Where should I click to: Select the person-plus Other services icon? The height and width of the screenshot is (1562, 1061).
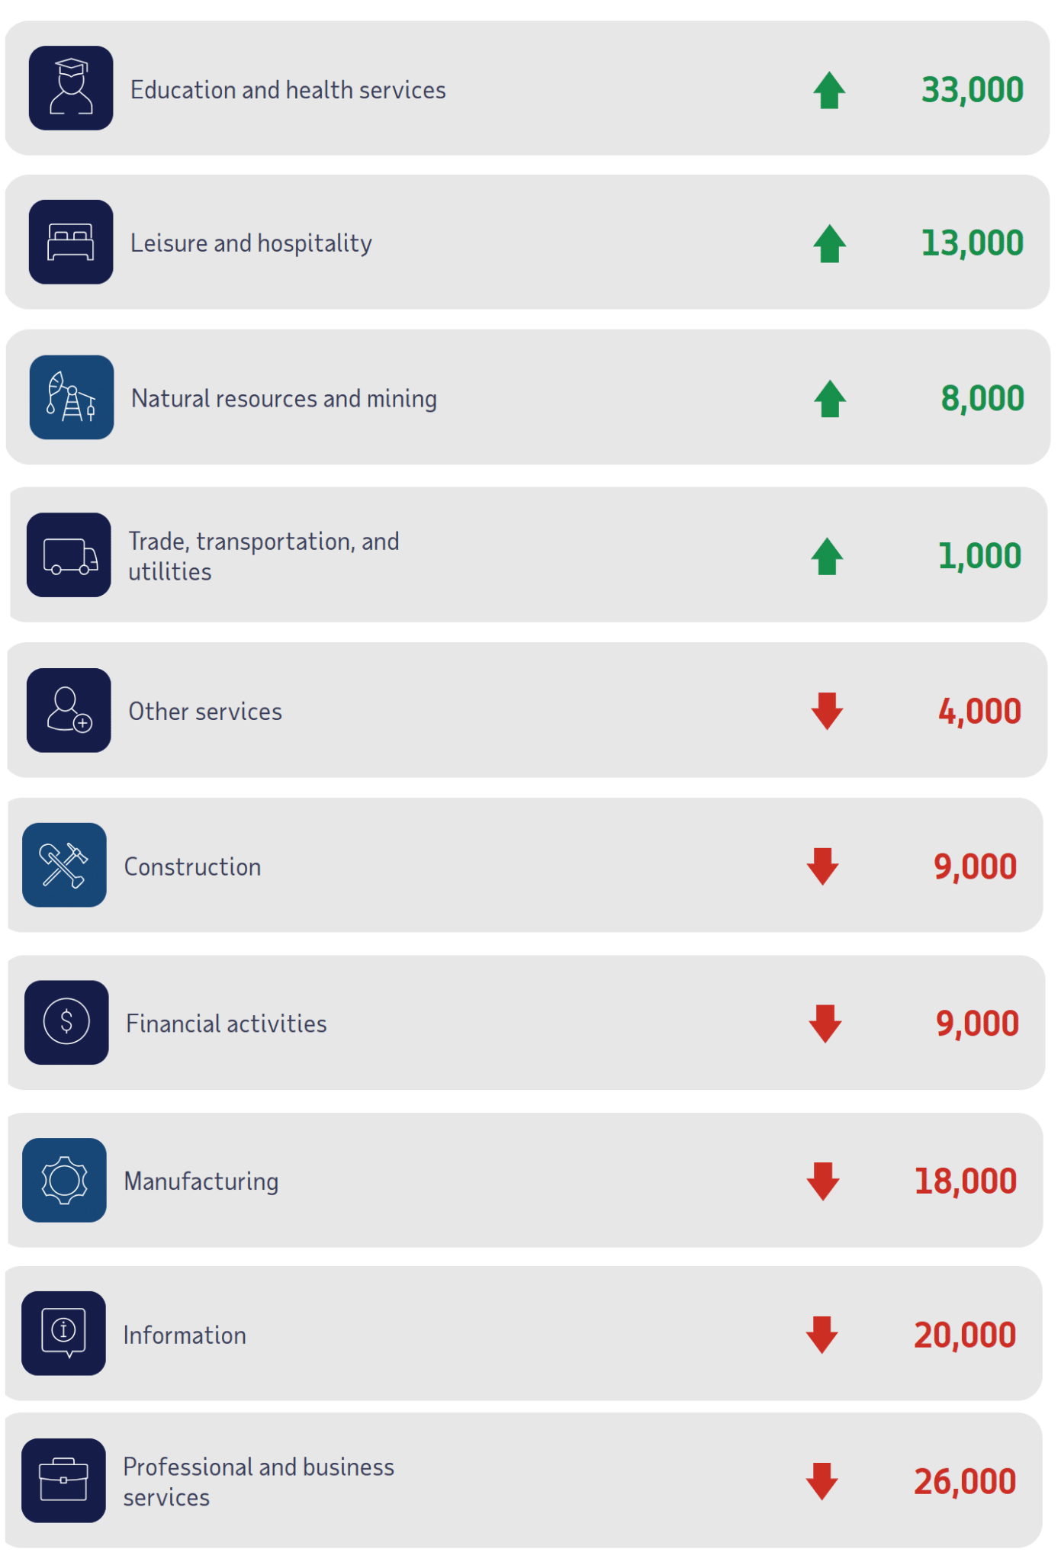69,711
